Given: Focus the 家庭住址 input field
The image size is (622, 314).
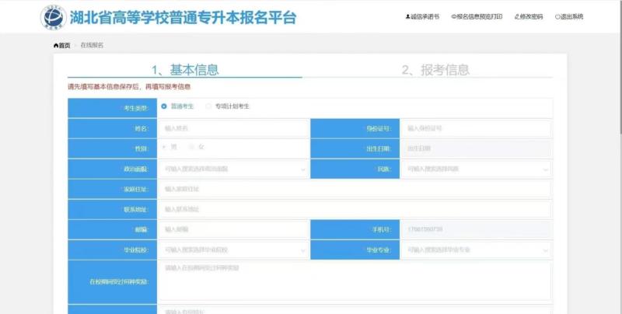Looking at the screenshot, I should point(355,189).
